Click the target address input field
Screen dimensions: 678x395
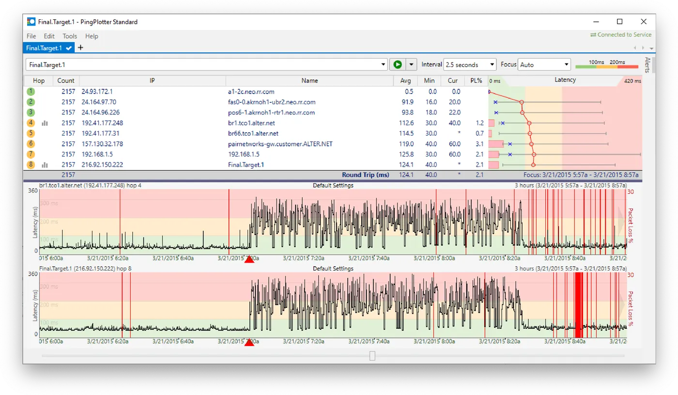click(202, 64)
